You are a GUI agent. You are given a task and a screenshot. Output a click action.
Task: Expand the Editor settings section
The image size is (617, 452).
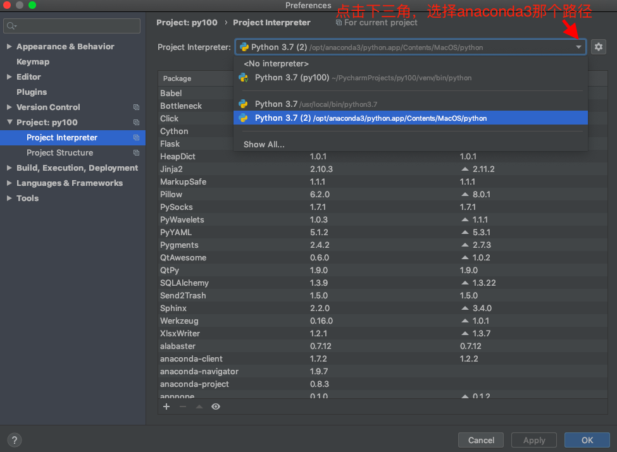tap(9, 76)
